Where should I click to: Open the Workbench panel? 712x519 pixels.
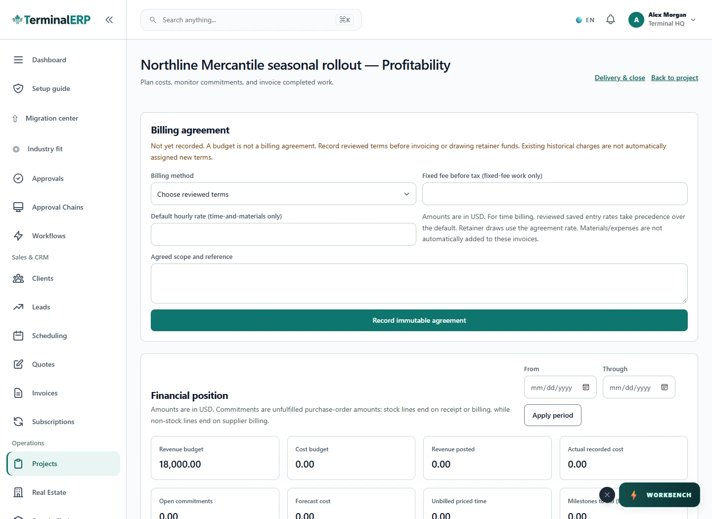[660, 495]
